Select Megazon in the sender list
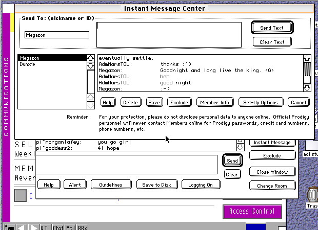Image resolution: width=318 pixels, height=230 pixels. (x=51, y=58)
